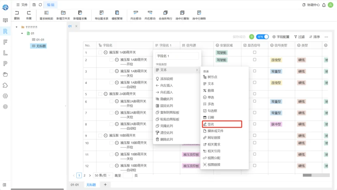This screenshot has width=337, height=190.
Task: Tick selection box of 液压泵 2A卸荷开关 row 5
Action: tap(100, 94)
